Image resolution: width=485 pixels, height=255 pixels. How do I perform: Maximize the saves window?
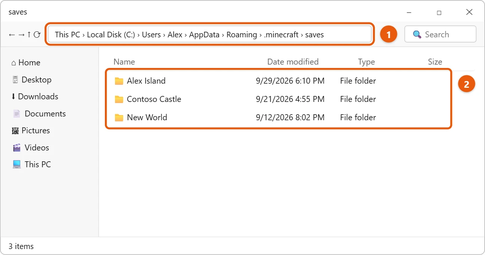point(439,12)
